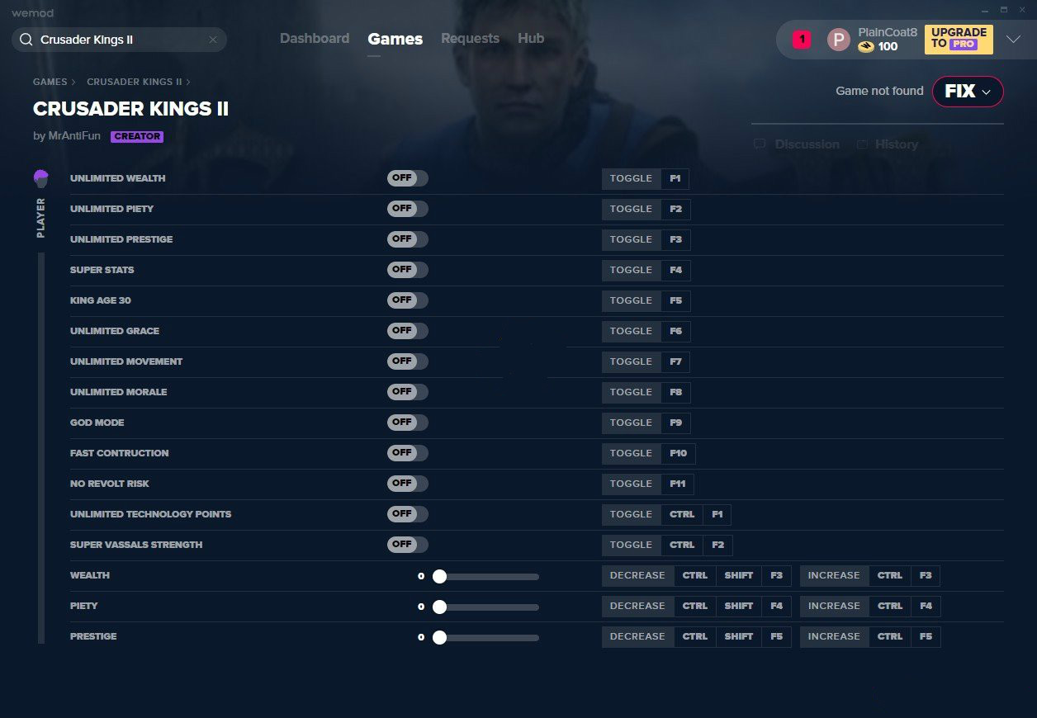Image resolution: width=1037 pixels, height=718 pixels.
Task: Switch on No Revolt Risk toggle
Action: tap(408, 484)
